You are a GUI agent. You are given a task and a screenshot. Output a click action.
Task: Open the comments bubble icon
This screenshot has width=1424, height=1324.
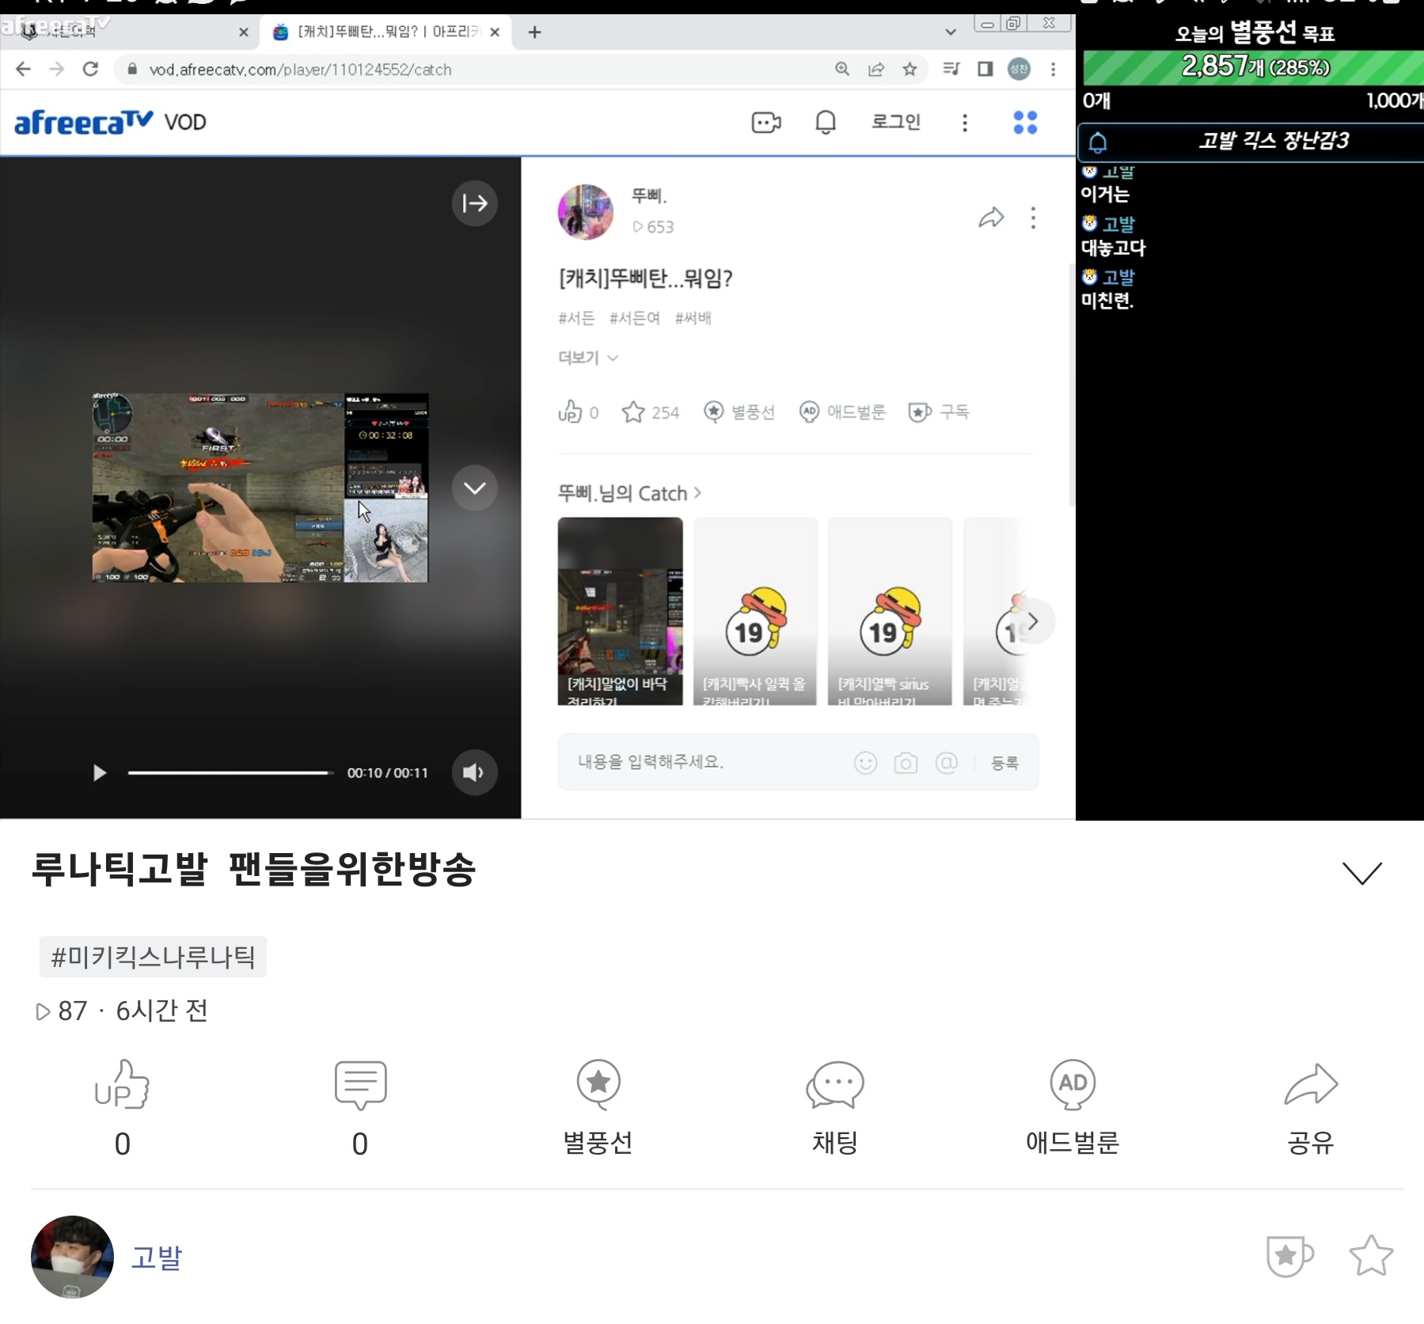[360, 1085]
